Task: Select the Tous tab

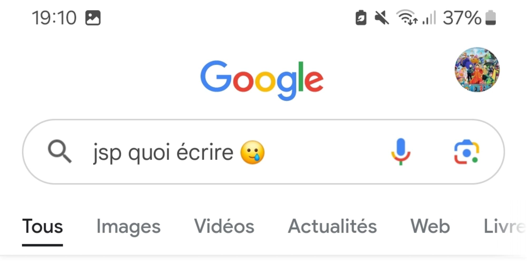Action: [x=43, y=227]
